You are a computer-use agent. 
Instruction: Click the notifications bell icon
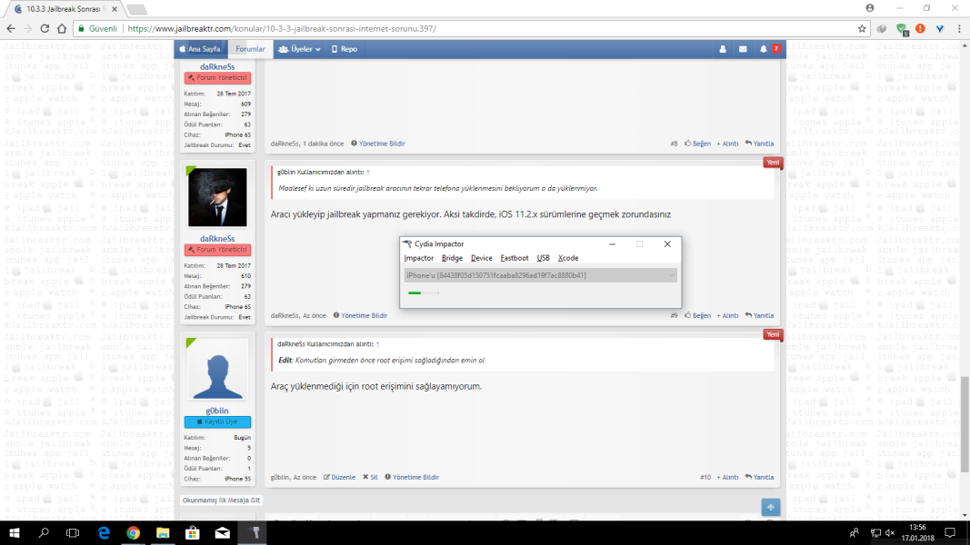[764, 49]
